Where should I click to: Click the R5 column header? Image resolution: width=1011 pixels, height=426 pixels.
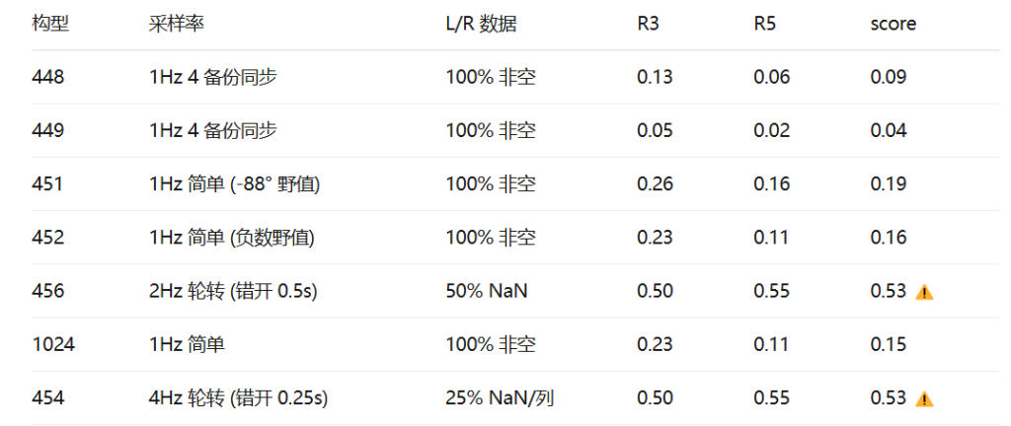click(765, 24)
